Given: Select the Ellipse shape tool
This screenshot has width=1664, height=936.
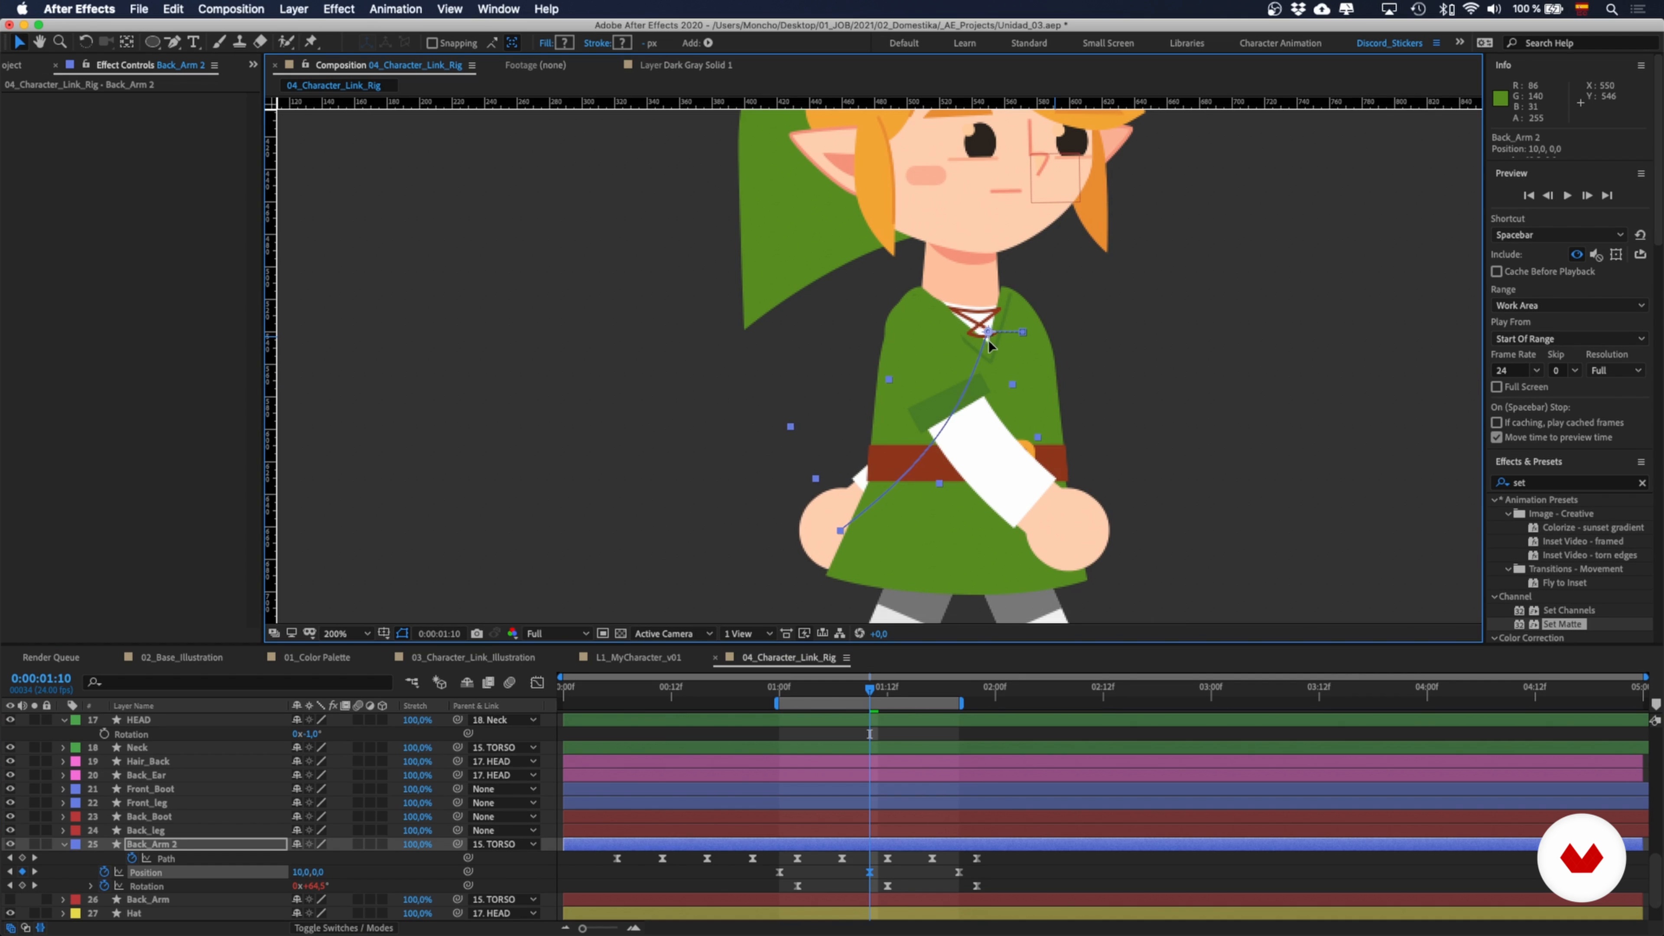Looking at the screenshot, I should click(153, 42).
